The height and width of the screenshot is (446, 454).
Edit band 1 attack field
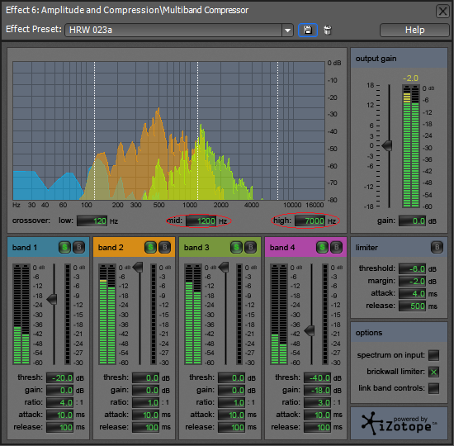coord(59,415)
